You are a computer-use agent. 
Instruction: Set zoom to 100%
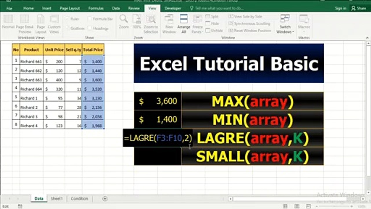coord(137,22)
